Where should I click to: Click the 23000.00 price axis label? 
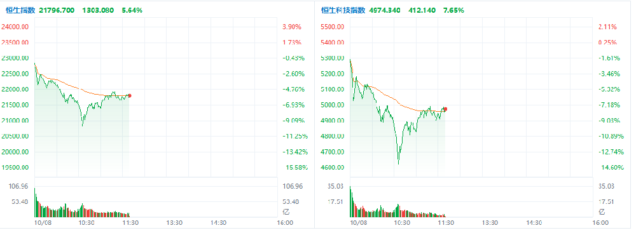pyautogui.click(x=15, y=58)
